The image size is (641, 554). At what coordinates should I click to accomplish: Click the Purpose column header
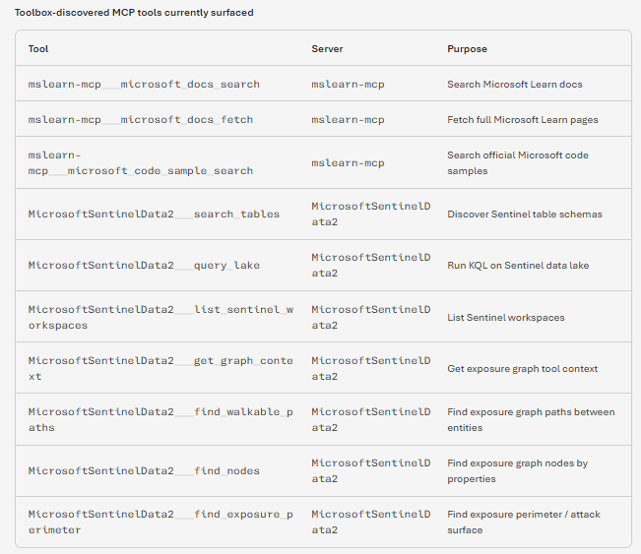(467, 49)
